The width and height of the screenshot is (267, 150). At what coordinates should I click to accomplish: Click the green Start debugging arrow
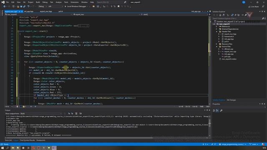(x=65, y=7)
